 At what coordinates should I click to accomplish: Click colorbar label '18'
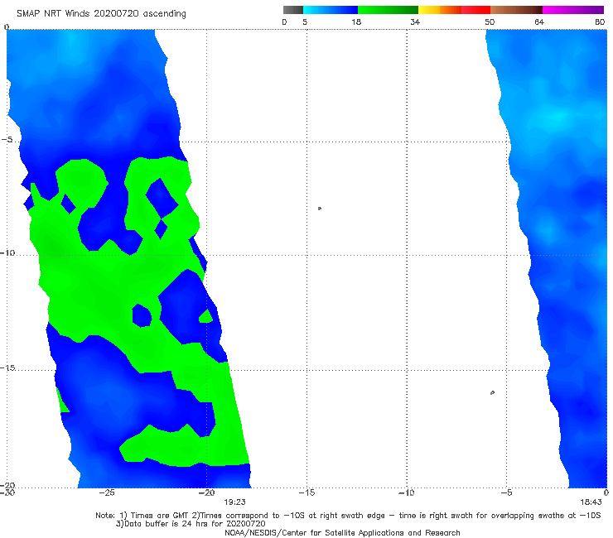click(x=356, y=22)
